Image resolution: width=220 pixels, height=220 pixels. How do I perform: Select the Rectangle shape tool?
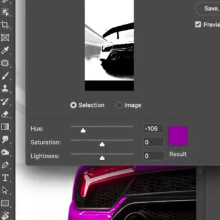click(x=5, y=203)
